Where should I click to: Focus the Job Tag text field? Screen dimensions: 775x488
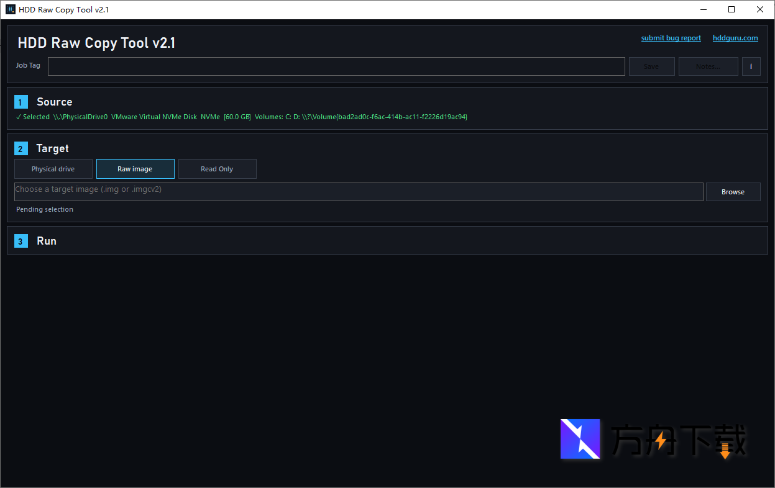click(x=336, y=66)
